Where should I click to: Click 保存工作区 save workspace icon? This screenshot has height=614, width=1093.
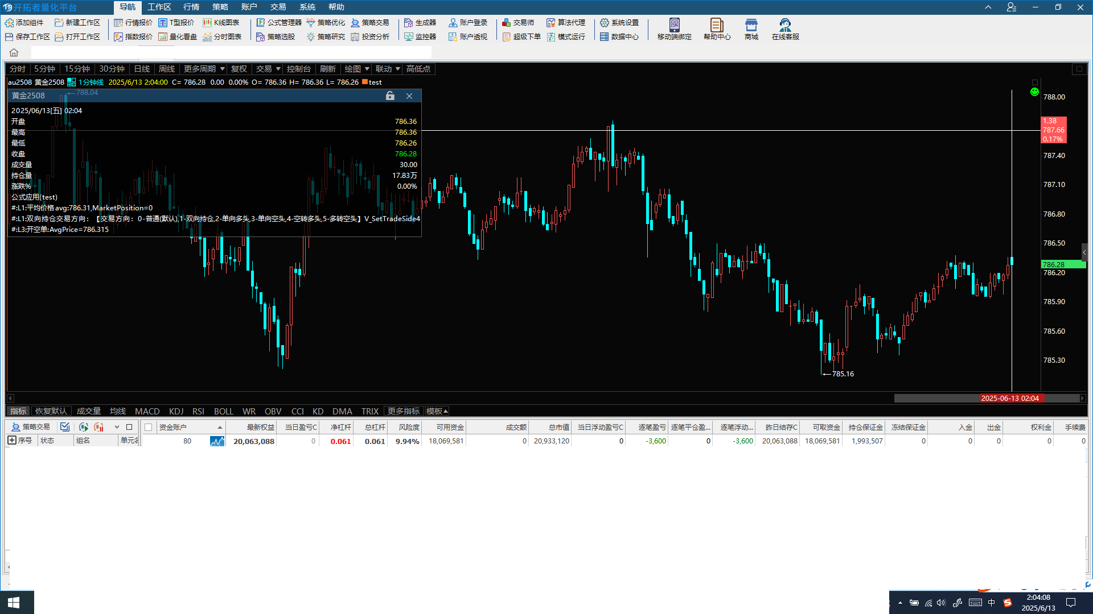[9, 37]
